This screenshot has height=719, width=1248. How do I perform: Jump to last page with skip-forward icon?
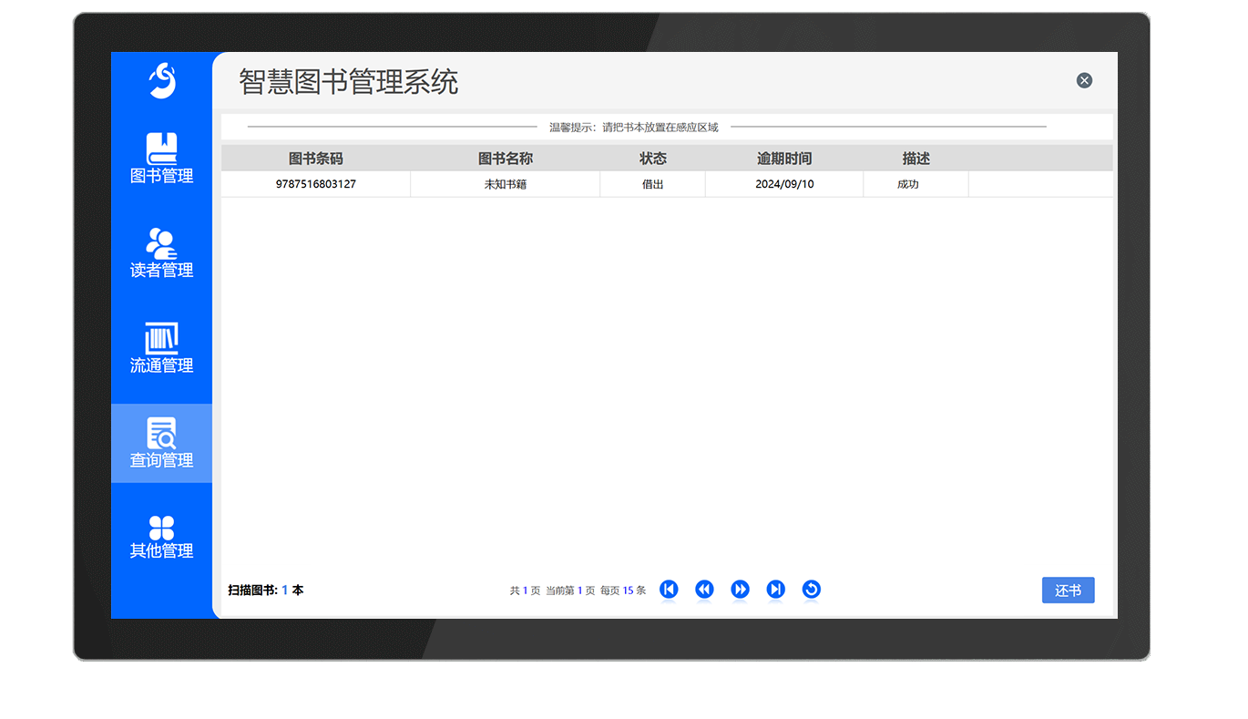pos(775,590)
